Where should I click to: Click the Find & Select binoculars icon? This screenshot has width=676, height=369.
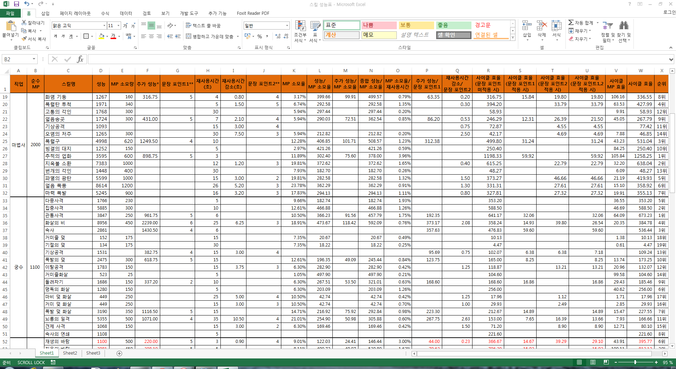point(624,25)
